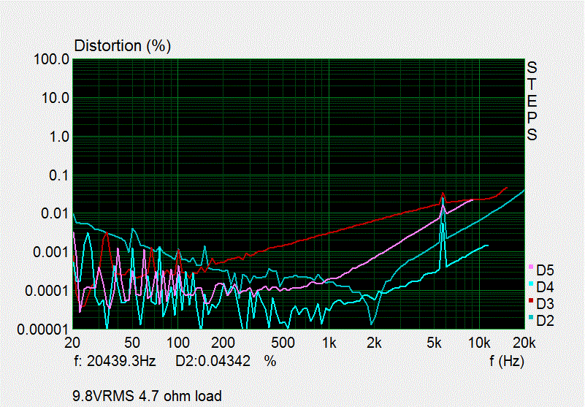The width and height of the screenshot is (585, 407).
Task: Click the 10.0 y-axis label
Action: point(56,99)
